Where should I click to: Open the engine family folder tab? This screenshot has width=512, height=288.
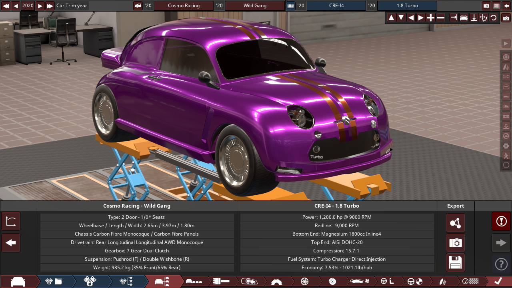point(54,282)
